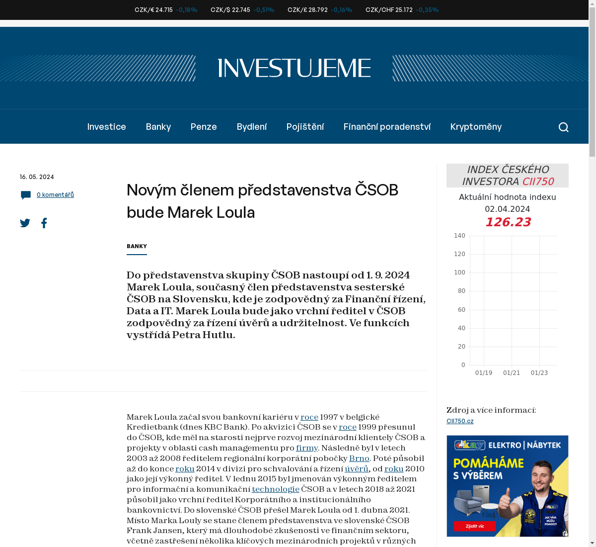The image size is (596, 547).
Task: Click the INVESTUJEME site logo
Action: [294, 68]
